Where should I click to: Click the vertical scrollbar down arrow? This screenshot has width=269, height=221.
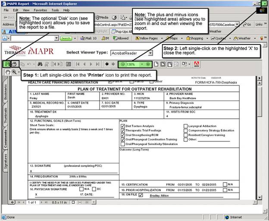260,196
